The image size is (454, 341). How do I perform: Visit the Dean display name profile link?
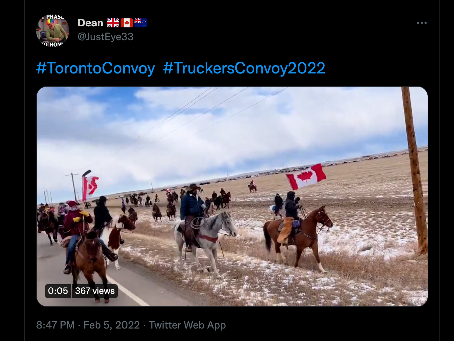pyautogui.click(x=90, y=23)
